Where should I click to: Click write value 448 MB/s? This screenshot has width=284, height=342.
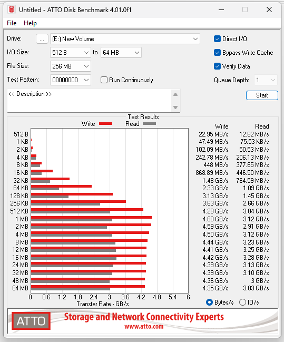[x=216, y=164]
